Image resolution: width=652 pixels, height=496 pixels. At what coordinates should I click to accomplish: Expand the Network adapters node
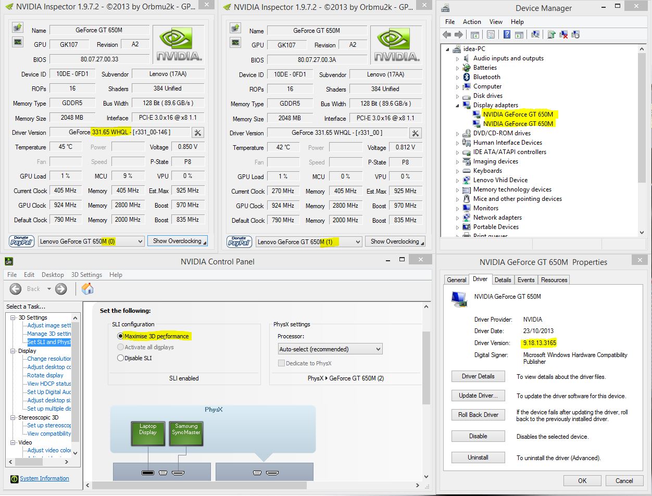click(x=458, y=218)
